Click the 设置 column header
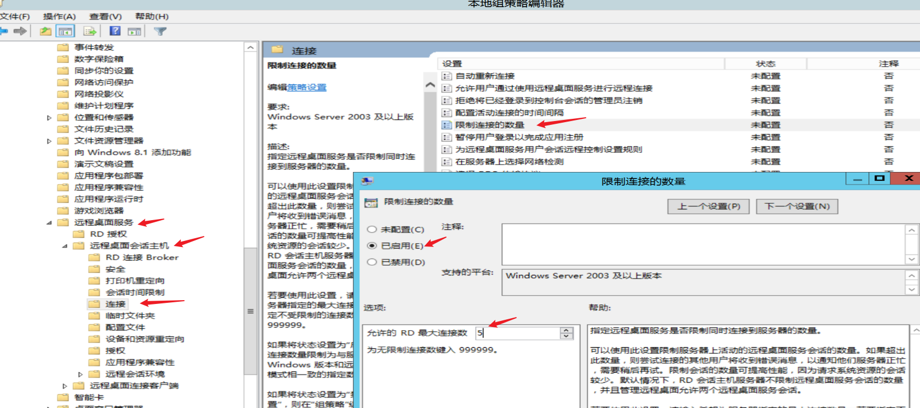The height and width of the screenshot is (408, 920). 581,64
